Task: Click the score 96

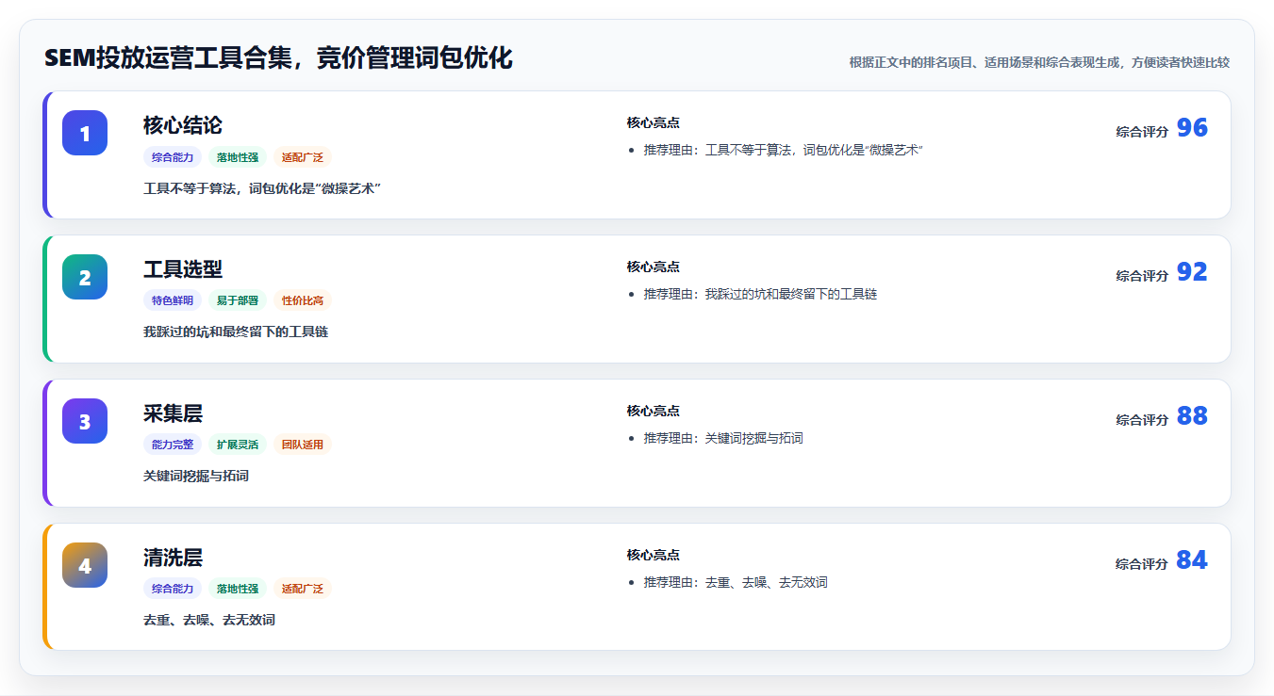Action: point(1192,128)
